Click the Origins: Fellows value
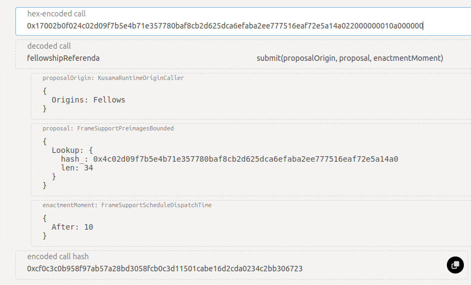 pyautogui.click(x=88, y=100)
